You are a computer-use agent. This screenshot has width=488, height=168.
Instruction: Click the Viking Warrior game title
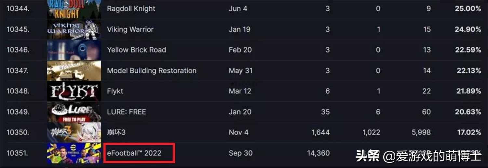click(130, 29)
